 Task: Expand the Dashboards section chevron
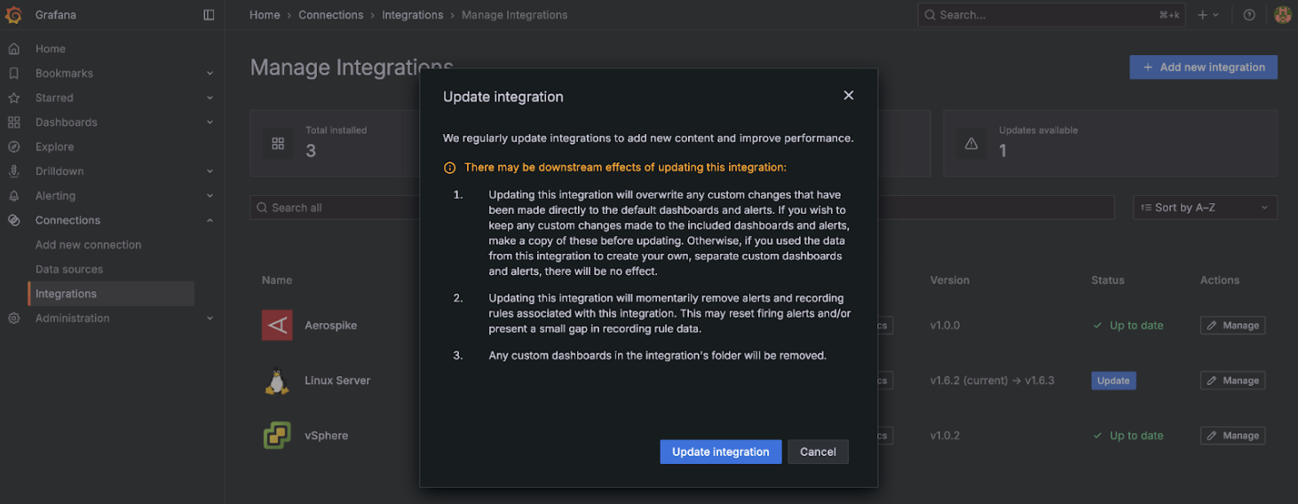(x=210, y=122)
